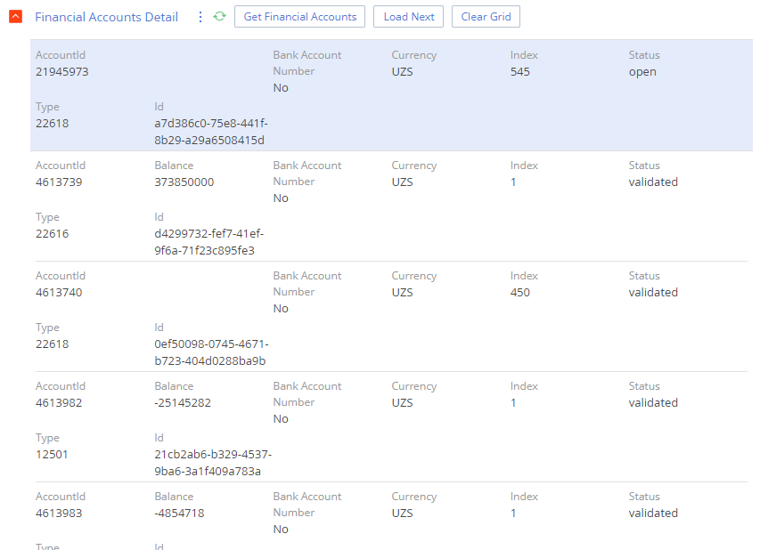
Task: Click Index value 1 of account 4613739
Action: pos(513,182)
